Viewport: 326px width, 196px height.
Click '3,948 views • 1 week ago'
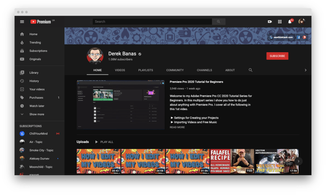[185, 89]
